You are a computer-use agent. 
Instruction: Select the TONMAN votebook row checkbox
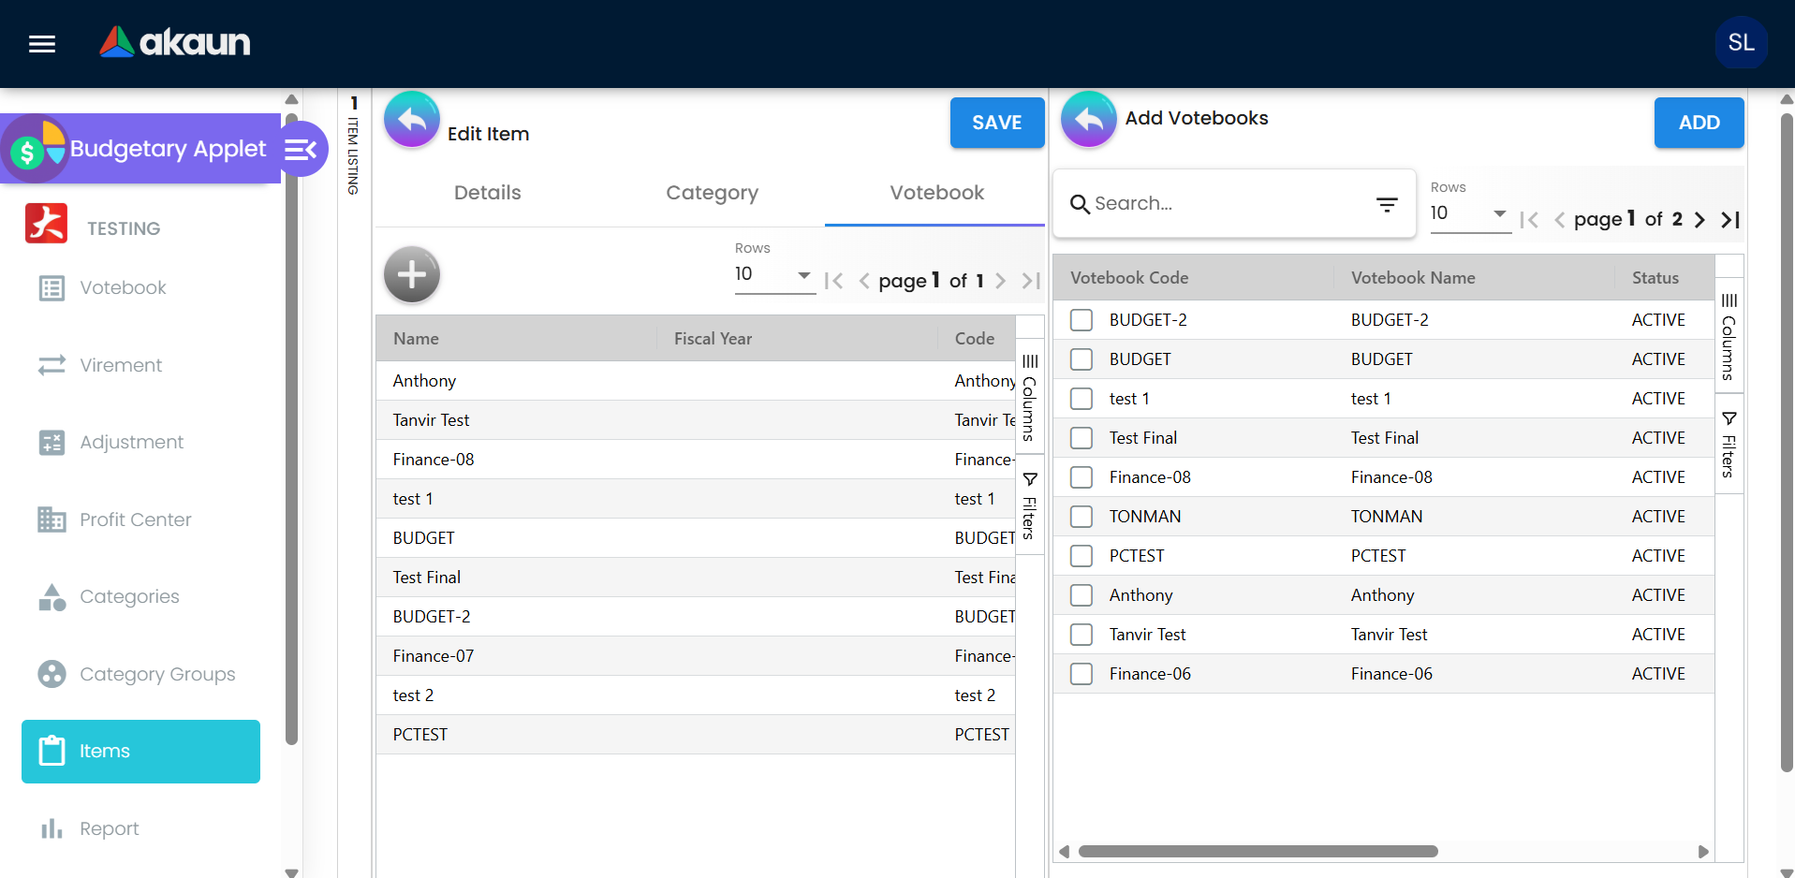point(1081,516)
